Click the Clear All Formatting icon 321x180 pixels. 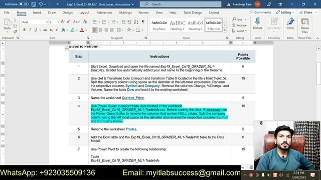pos(85,21)
